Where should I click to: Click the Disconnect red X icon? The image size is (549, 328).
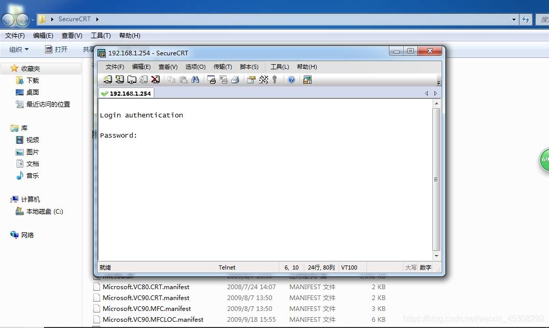[156, 80]
